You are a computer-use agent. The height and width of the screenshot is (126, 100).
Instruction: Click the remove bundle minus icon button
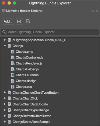point(19,21)
